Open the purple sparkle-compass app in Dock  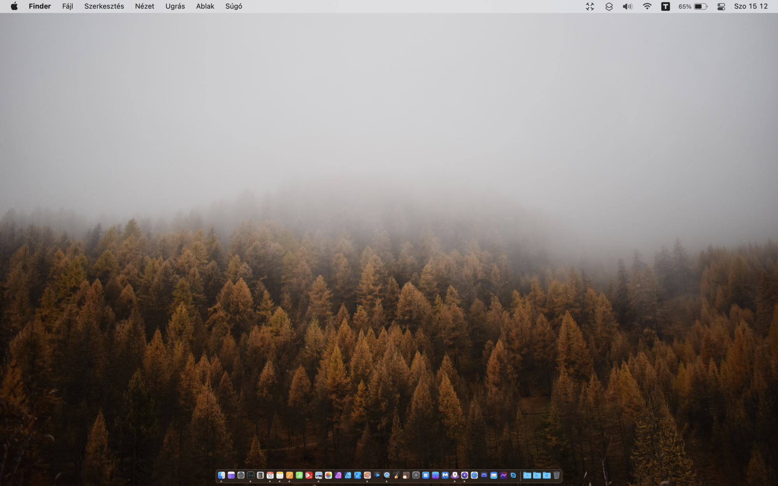pyautogui.click(x=464, y=475)
